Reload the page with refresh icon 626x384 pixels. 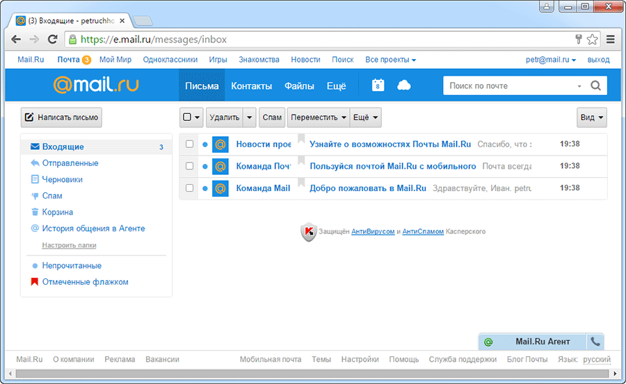pyautogui.click(x=52, y=40)
